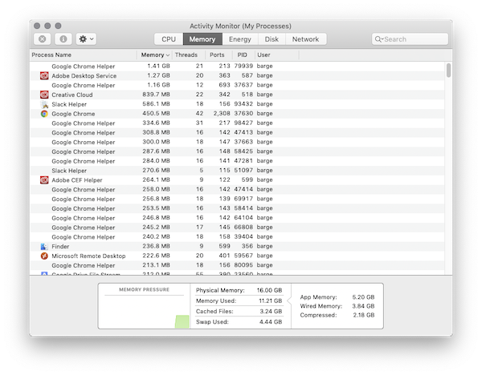Screen dimensions: 482x375
Task: Select the Creative Cloud process name
Action: (x=72, y=95)
